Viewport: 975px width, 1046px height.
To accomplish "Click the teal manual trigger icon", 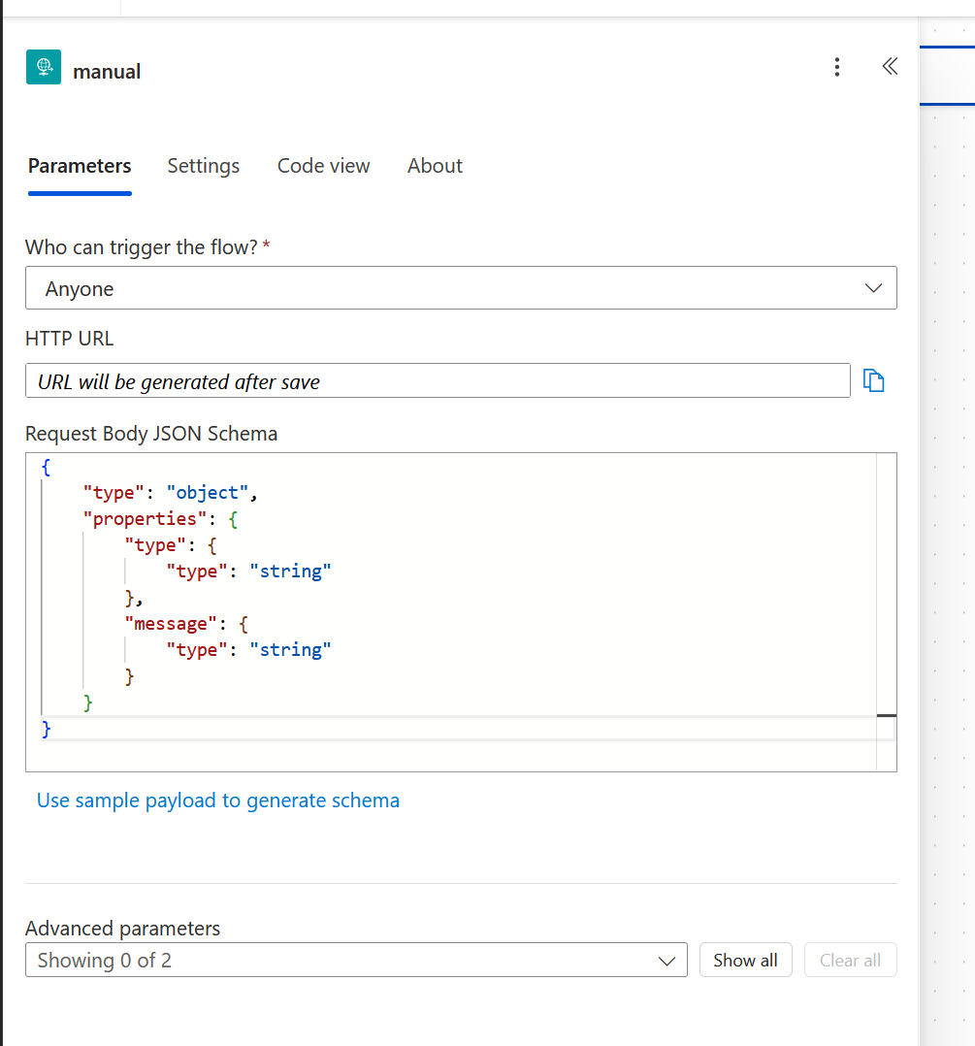I will (x=44, y=67).
